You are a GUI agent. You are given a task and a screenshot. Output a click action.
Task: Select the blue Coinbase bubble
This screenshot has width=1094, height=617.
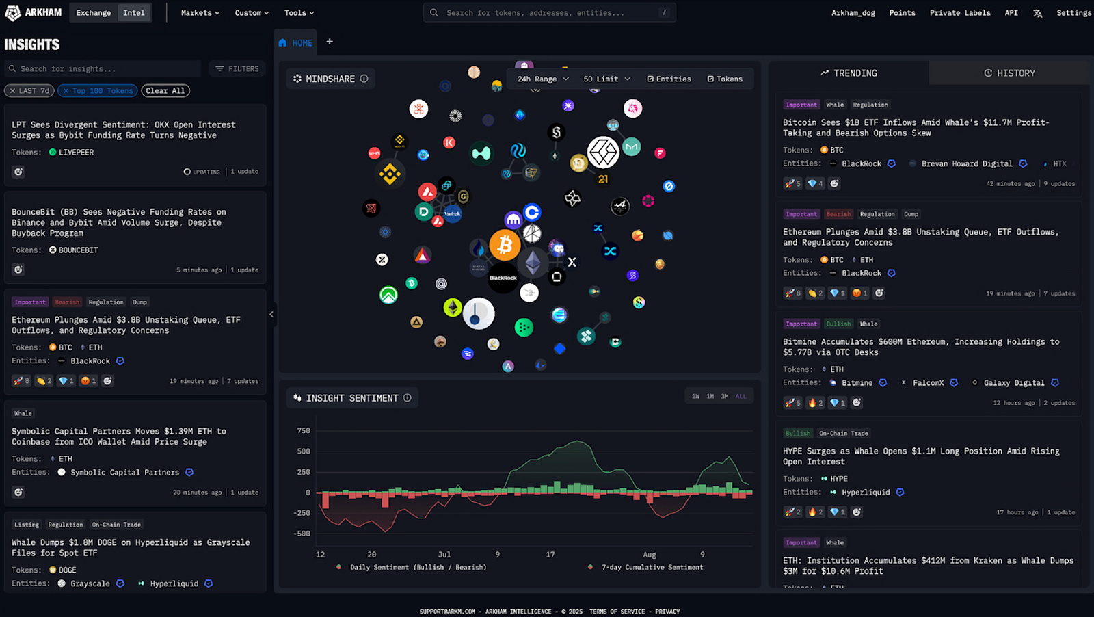[532, 212]
